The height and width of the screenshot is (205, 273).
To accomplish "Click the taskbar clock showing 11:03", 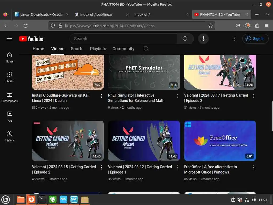I will [263, 200].
